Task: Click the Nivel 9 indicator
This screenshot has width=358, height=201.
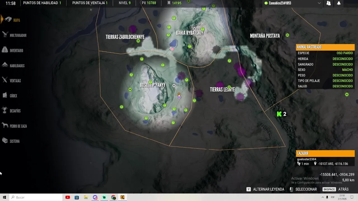Action: [125, 3]
